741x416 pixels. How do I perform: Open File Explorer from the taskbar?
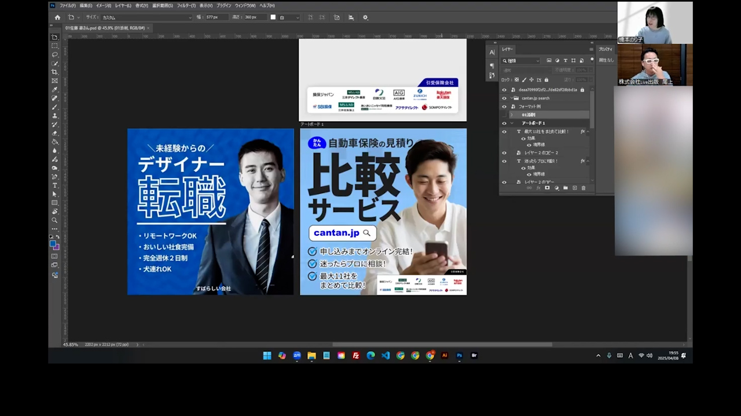click(x=311, y=355)
